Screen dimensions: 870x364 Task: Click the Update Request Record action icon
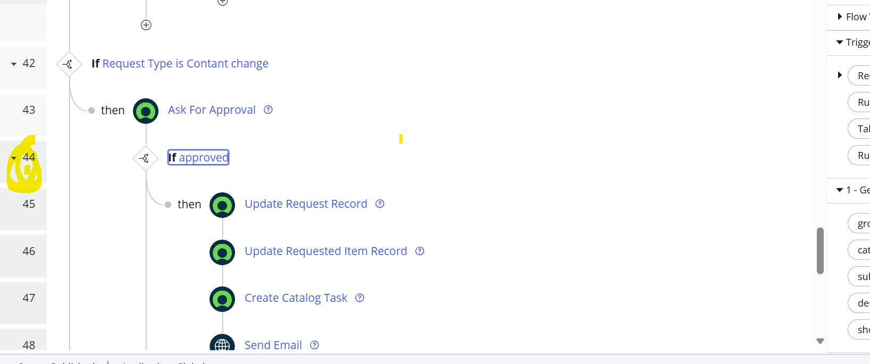(x=222, y=205)
